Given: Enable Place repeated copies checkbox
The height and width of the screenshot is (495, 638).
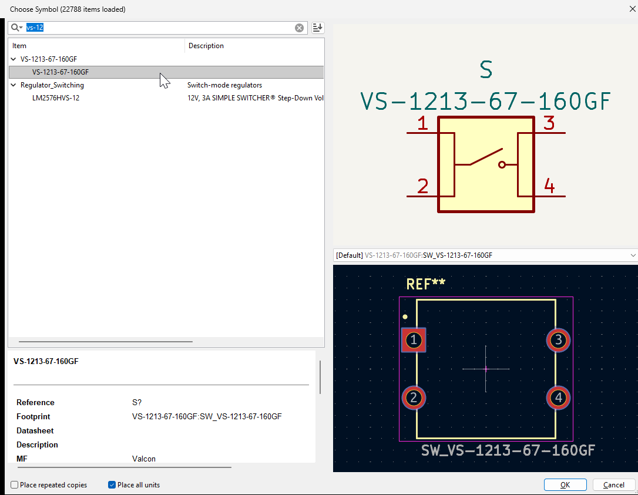Looking at the screenshot, I should (15, 485).
